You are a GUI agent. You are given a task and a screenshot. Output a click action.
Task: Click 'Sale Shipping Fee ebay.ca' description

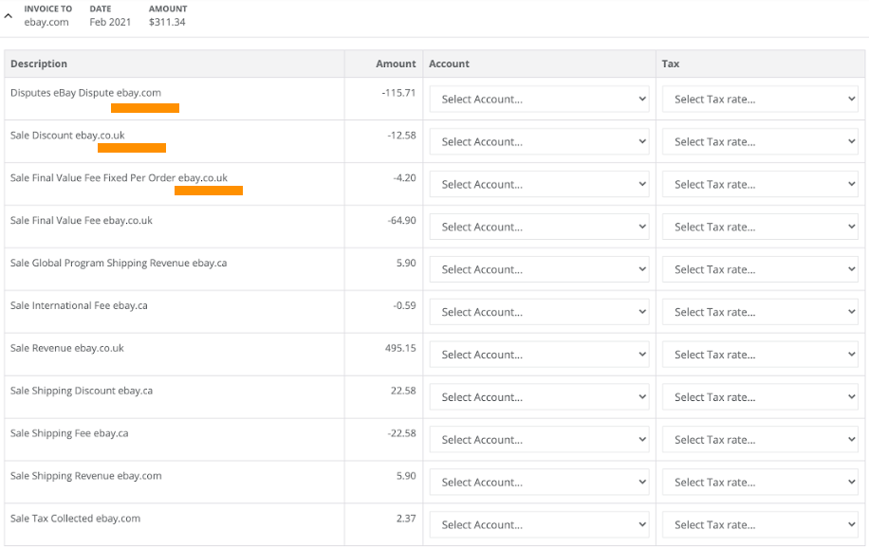[x=69, y=433]
